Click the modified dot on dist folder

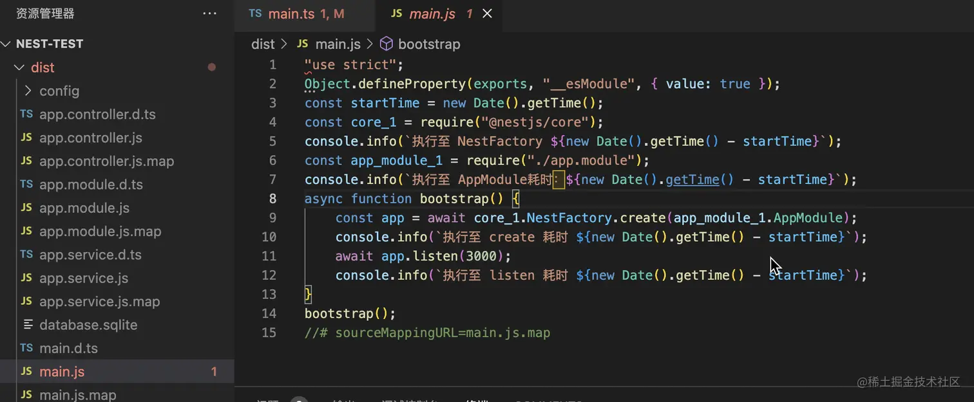point(211,67)
